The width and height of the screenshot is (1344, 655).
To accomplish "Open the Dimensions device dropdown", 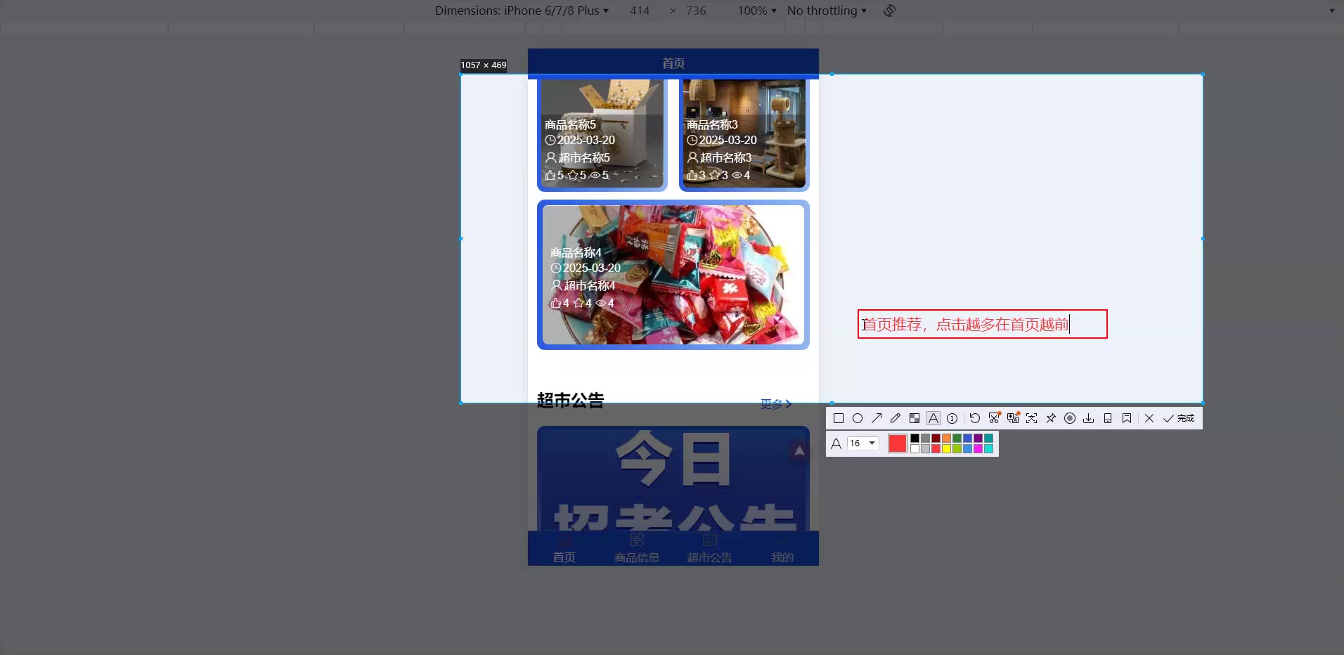I will [522, 11].
